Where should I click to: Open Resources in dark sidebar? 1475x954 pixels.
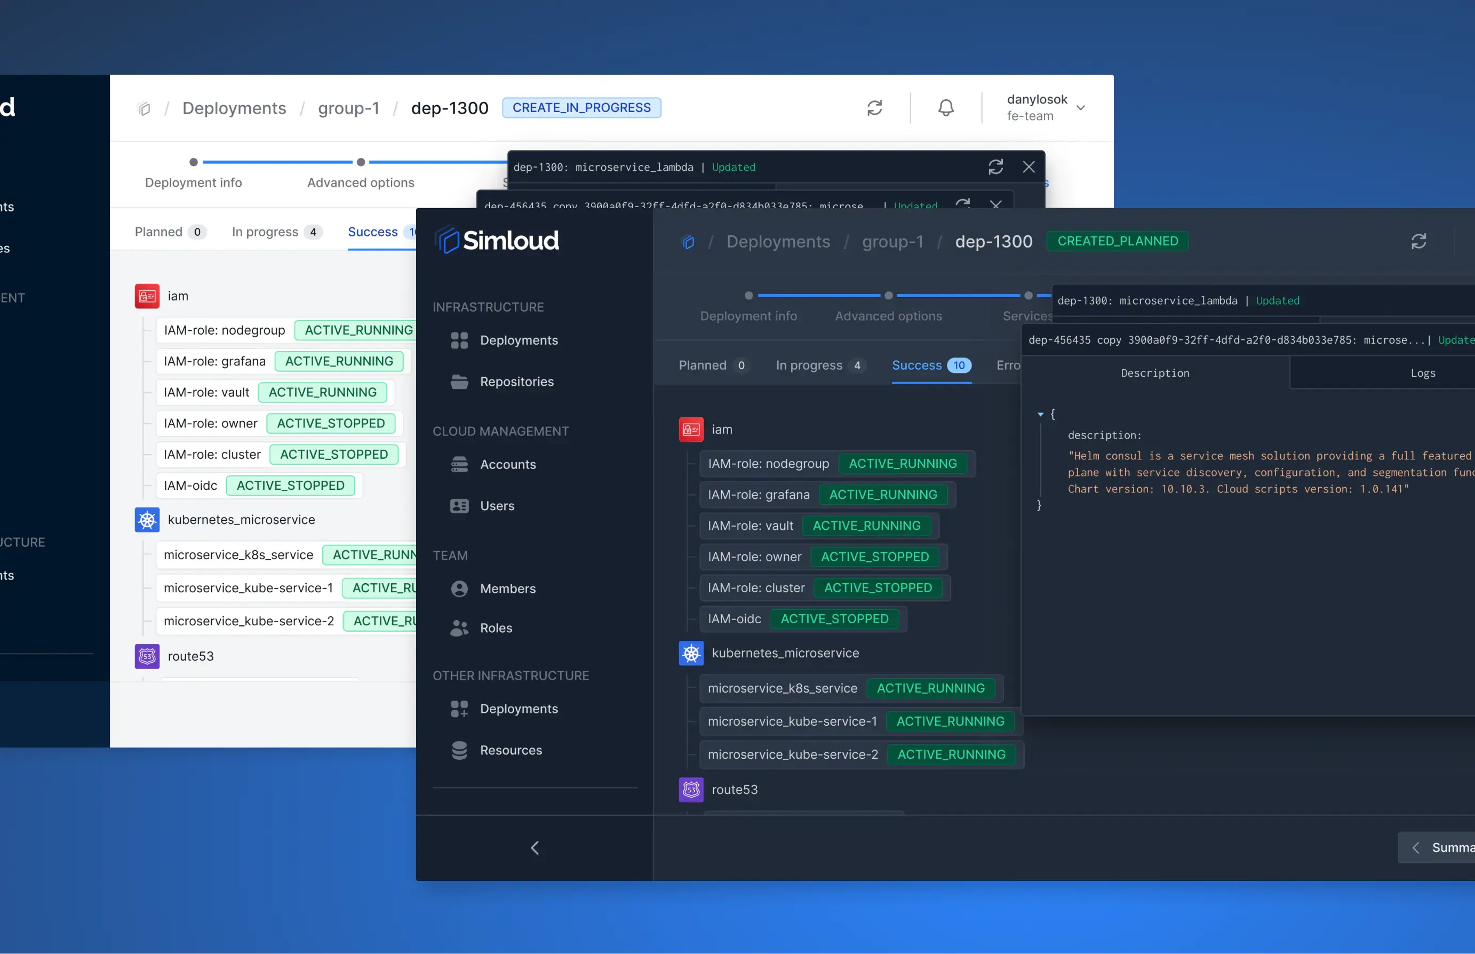pyautogui.click(x=496, y=750)
